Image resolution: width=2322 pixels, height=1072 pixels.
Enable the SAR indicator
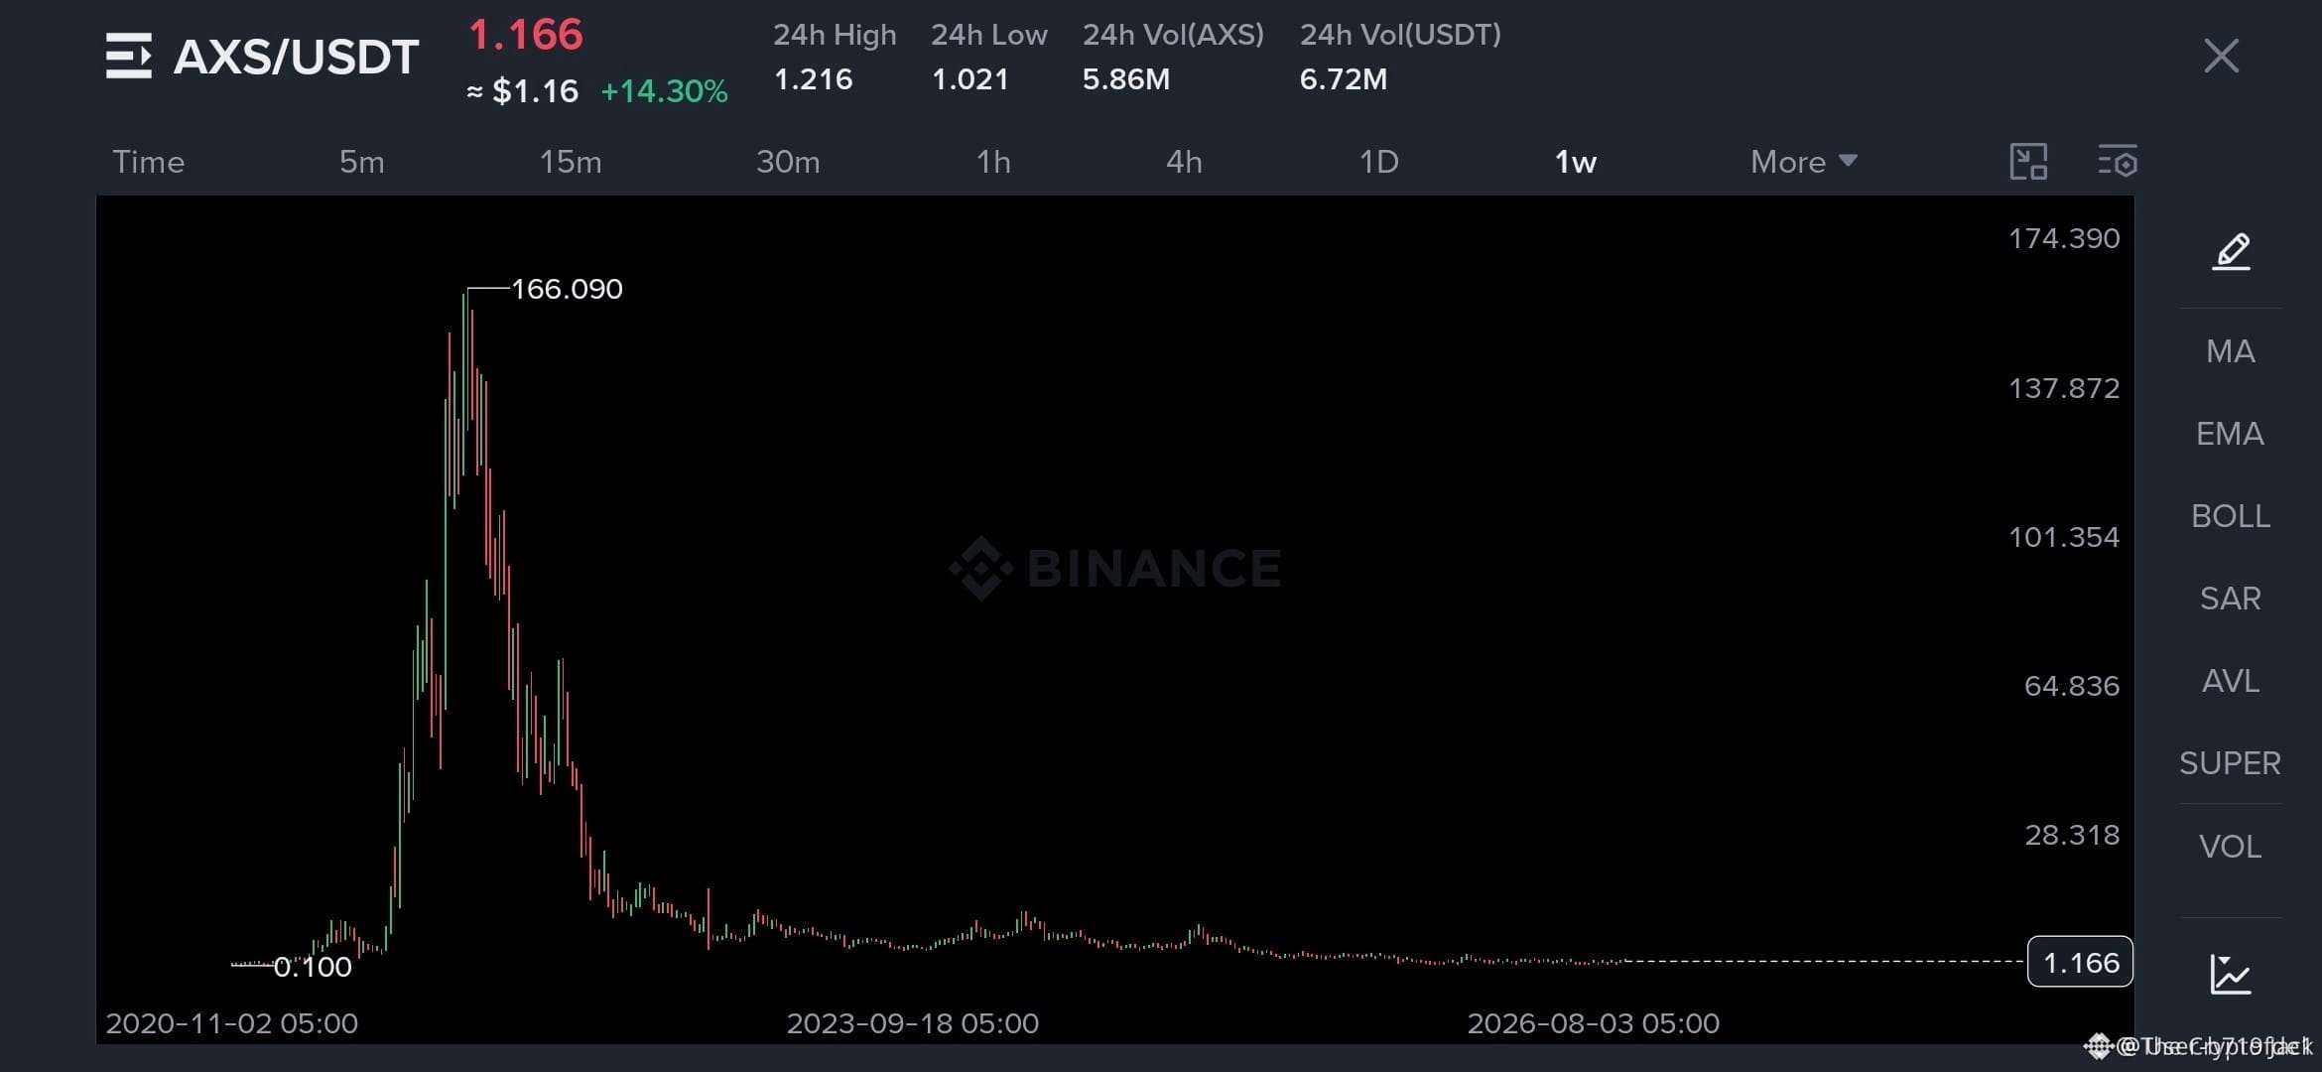tap(2230, 599)
